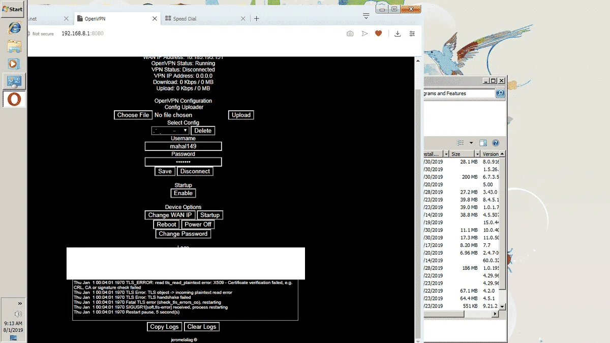Switch to the first tab ending .net

point(49,19)
